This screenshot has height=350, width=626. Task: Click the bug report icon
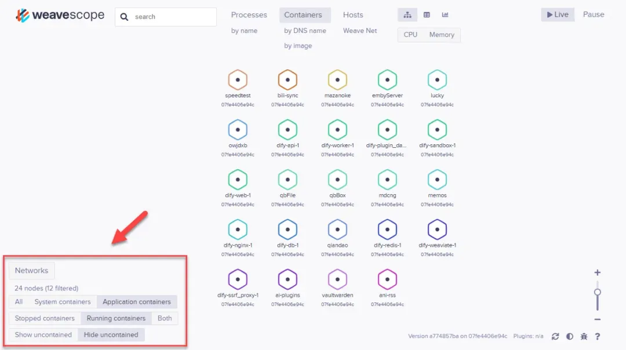(584, 337)
